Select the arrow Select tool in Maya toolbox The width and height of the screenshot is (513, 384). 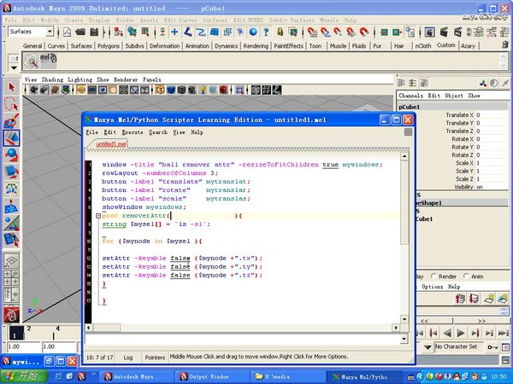coord(11,88)
